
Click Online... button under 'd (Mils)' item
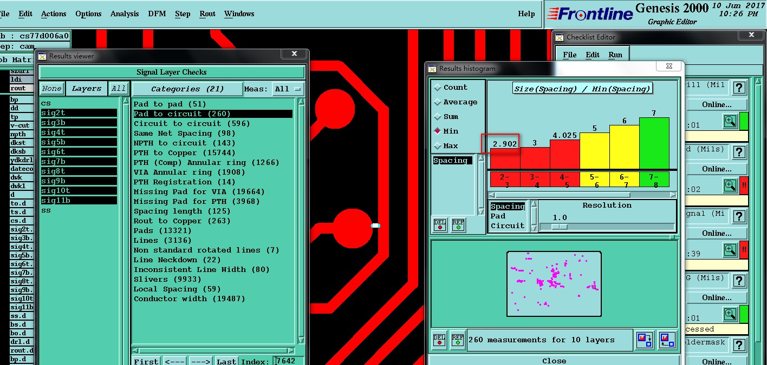click(717, 169)
